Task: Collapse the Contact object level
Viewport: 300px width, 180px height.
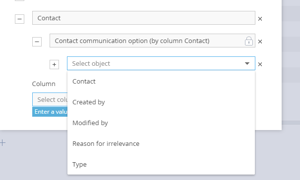Action: pos(19,19)
